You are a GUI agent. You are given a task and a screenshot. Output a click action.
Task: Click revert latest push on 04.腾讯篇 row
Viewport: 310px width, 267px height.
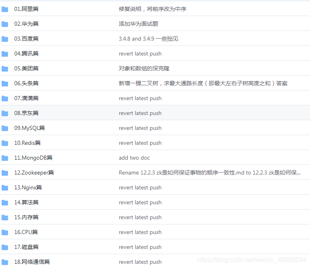coord(140,53)
